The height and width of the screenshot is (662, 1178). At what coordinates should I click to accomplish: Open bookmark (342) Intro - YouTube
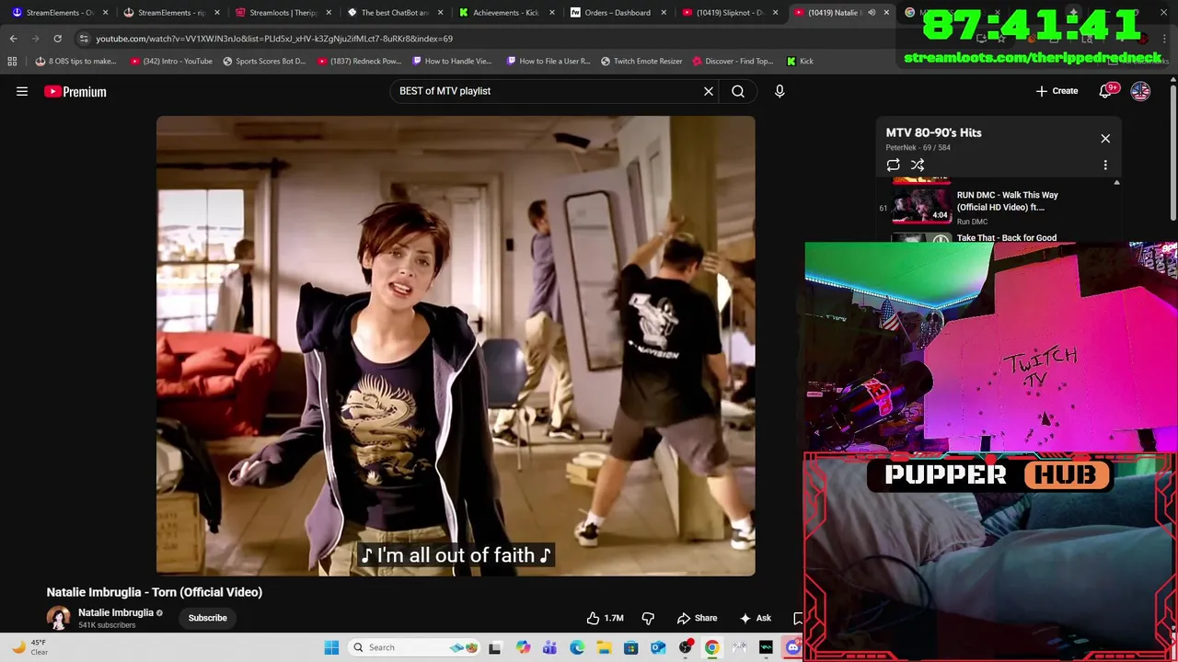(x=171, y=62)
